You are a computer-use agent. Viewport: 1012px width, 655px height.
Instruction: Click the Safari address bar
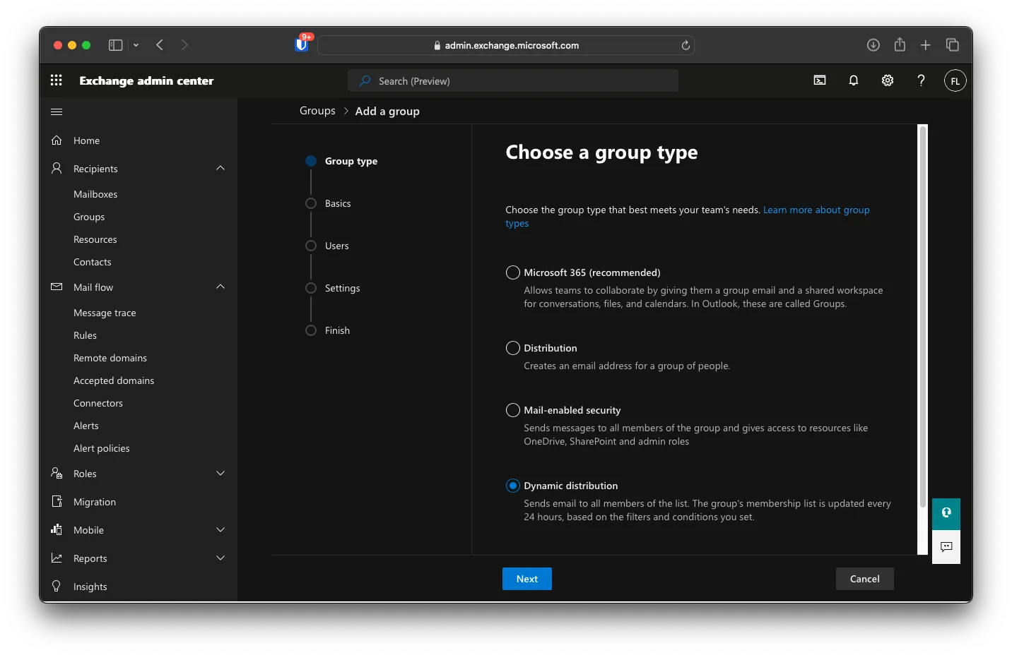[x=506, y=45]
